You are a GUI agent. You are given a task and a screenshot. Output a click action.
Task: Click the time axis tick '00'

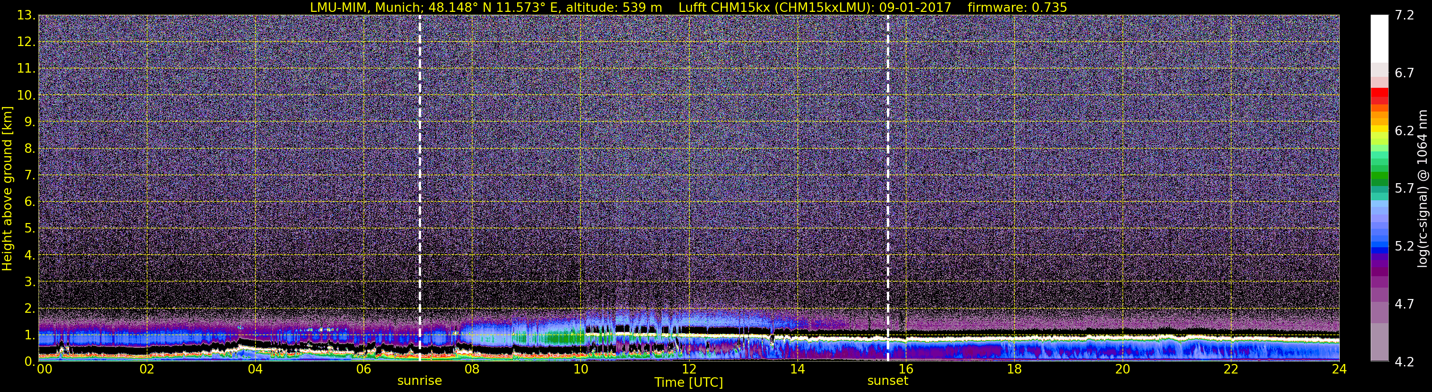point(45,369)
